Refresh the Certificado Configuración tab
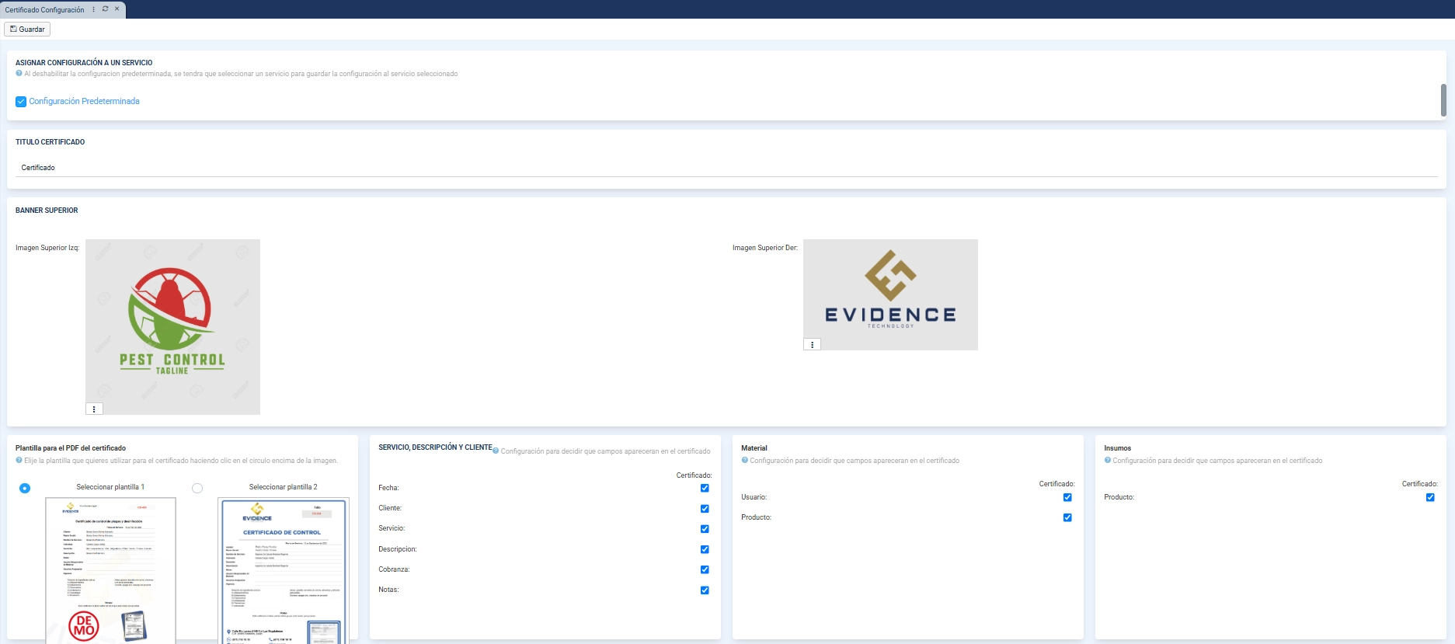 pyautogui.click(x=106, y=9)
